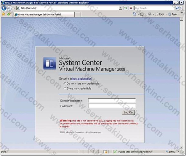Click the Home page icon
Image resolution: width=186 pixels, height=156 pixels.
point(134,14)
